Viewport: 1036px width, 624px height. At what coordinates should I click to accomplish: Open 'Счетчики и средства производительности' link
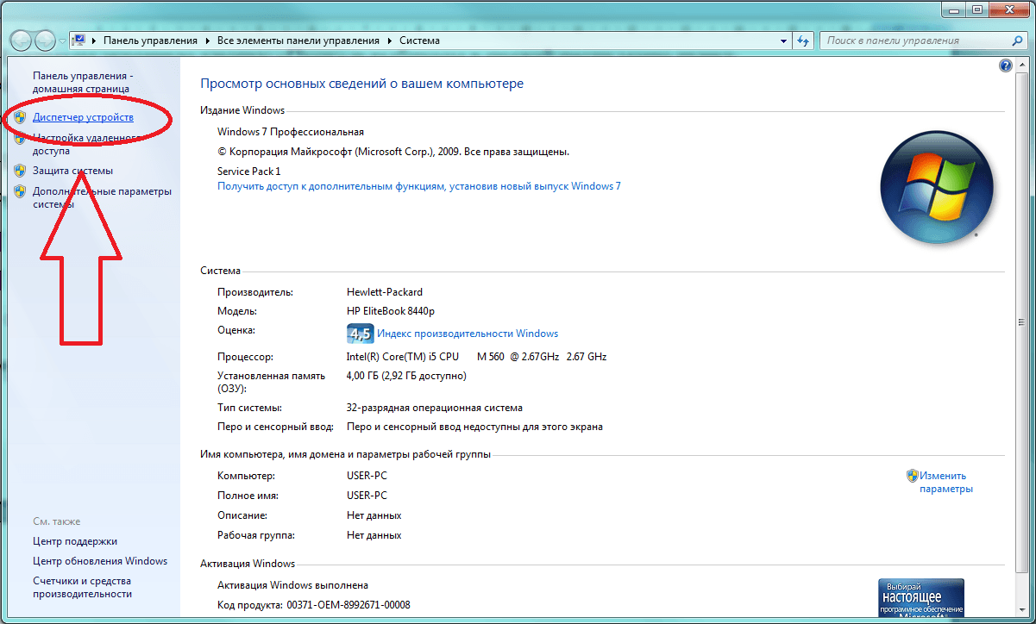[82, 588]
